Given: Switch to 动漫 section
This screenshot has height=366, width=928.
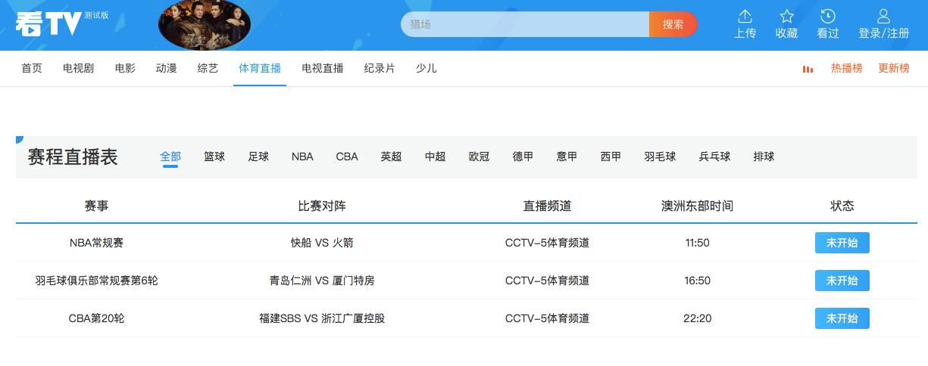Looking at the screenshot, I should coord(167,68).
